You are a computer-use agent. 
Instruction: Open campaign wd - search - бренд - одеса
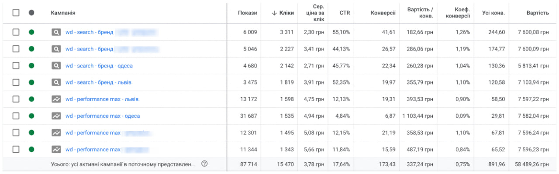point(99,66)
